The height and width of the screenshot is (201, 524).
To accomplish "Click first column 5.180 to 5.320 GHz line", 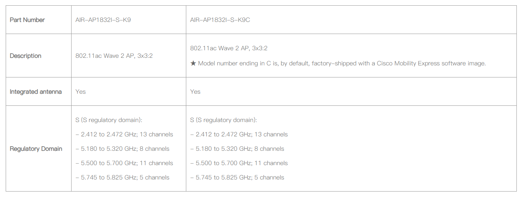I will [123, 149].
